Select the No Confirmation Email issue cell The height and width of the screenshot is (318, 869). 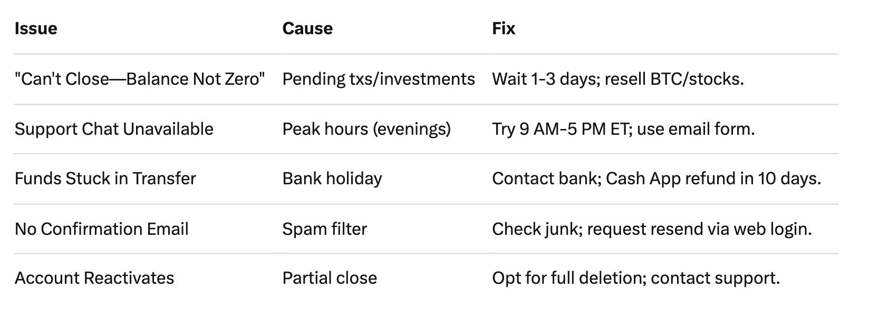102,229
